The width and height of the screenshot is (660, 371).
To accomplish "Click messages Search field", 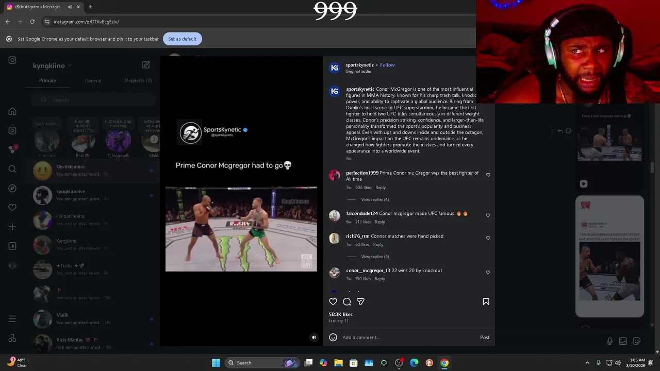I will tap(93, 99).
